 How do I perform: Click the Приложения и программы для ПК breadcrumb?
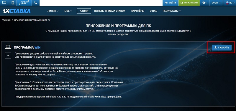(x=32, y=20)
